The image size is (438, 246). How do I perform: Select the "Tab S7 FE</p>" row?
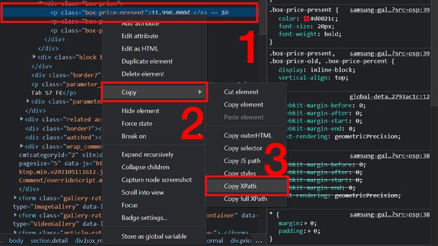pyautogui.click(x=54, y=93)
